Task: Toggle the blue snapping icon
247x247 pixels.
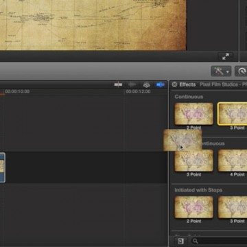Action: pos(161,85)
